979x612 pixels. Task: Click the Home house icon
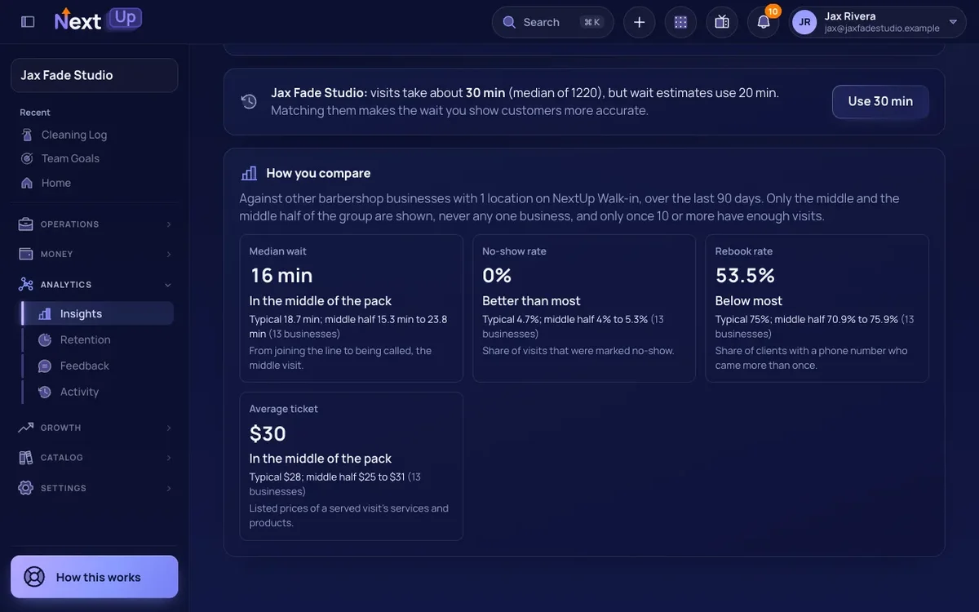(27, 183)
